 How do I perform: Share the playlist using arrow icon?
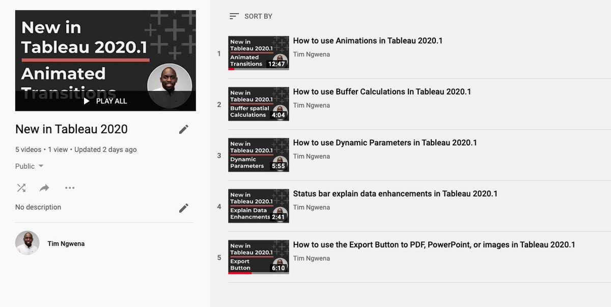click(x=44, y=188)
